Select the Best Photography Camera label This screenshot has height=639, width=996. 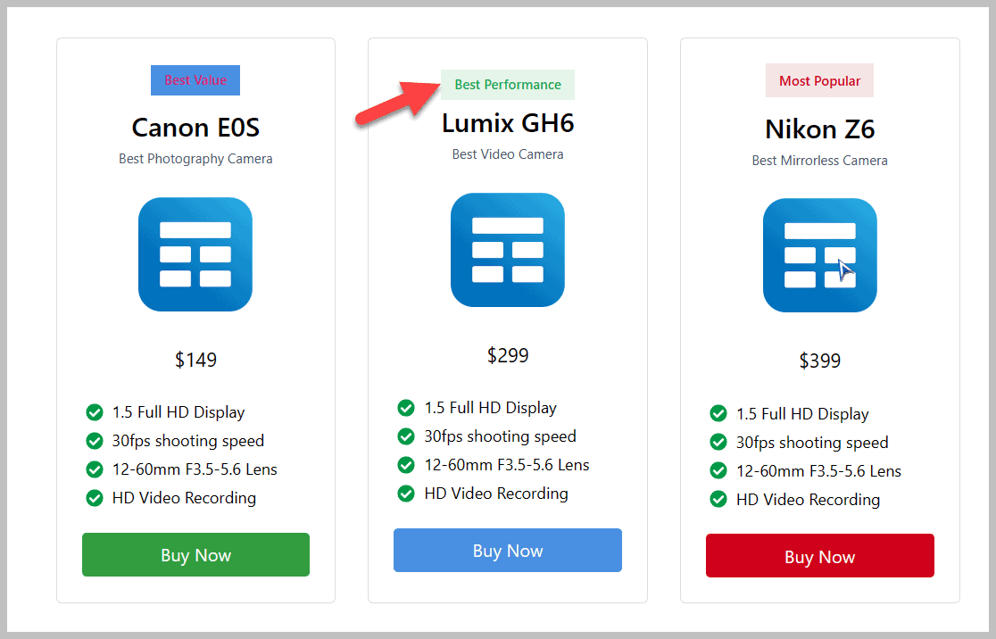(x=195, y=158)
